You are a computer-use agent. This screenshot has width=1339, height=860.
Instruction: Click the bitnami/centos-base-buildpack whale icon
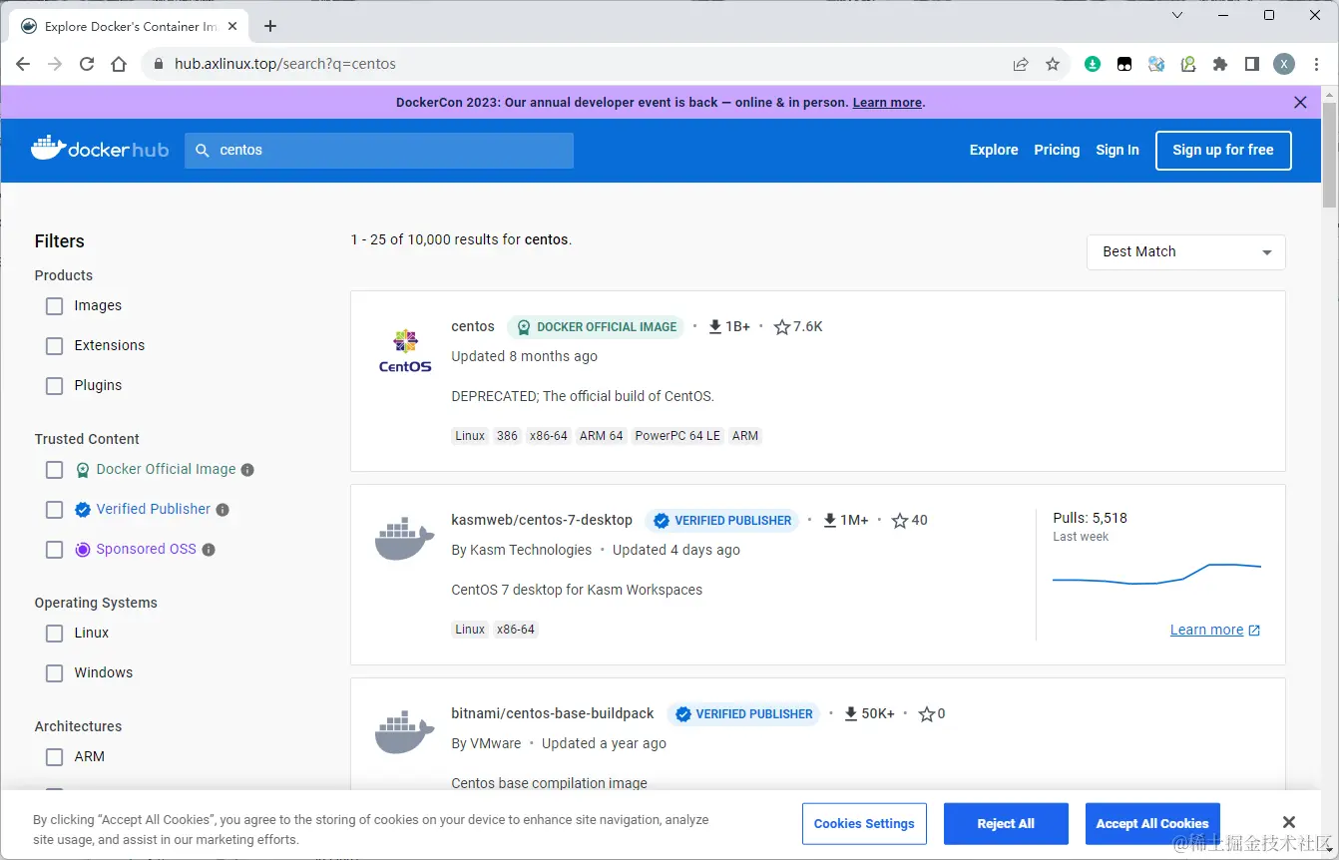(405, 732)
